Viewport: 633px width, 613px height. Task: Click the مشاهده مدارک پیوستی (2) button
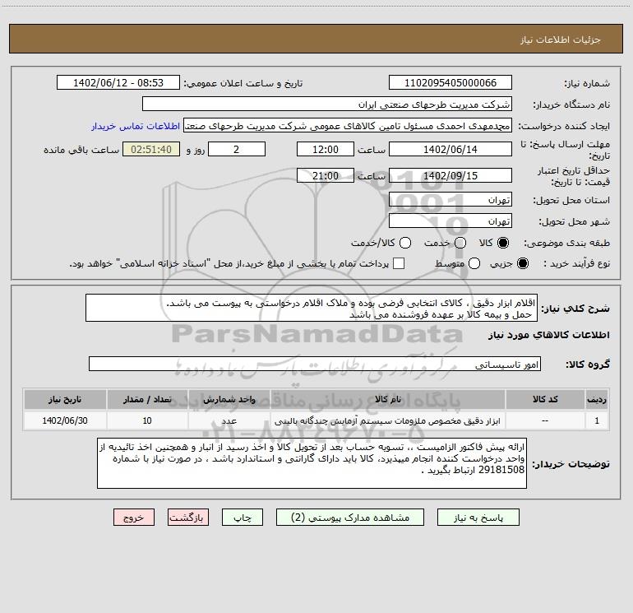point(350,518)
